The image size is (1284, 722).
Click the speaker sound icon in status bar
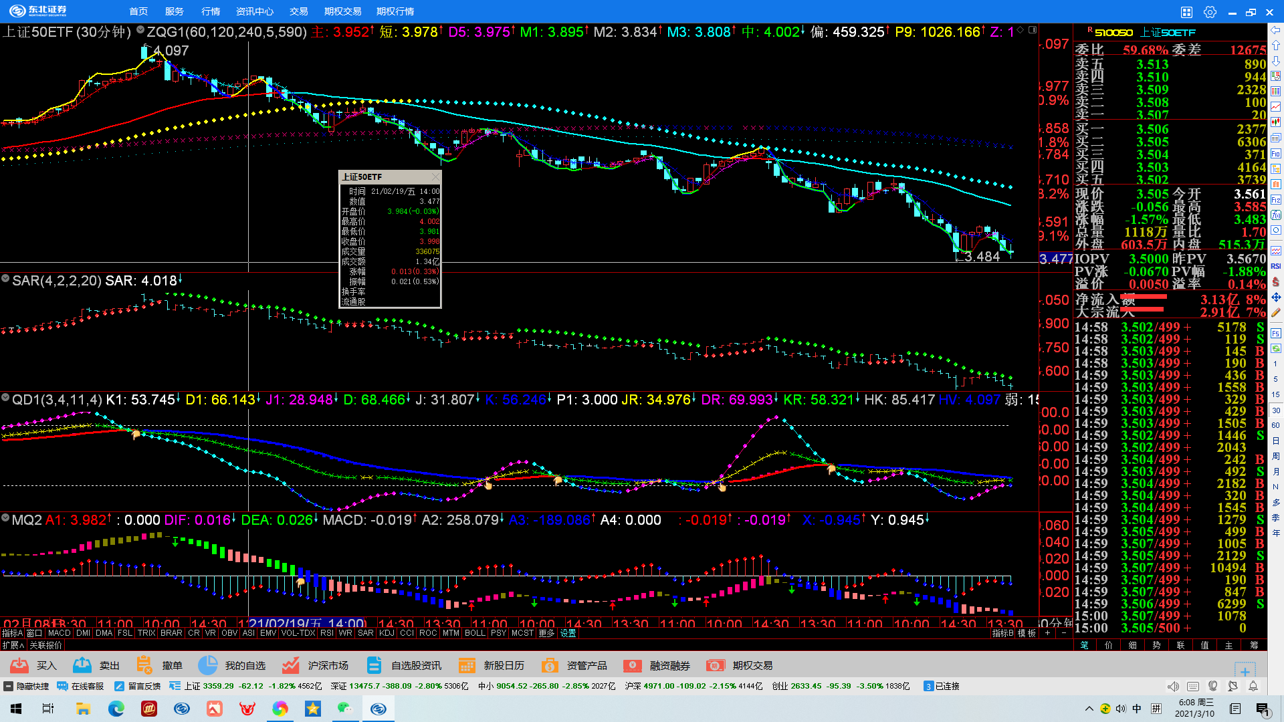1173,686
